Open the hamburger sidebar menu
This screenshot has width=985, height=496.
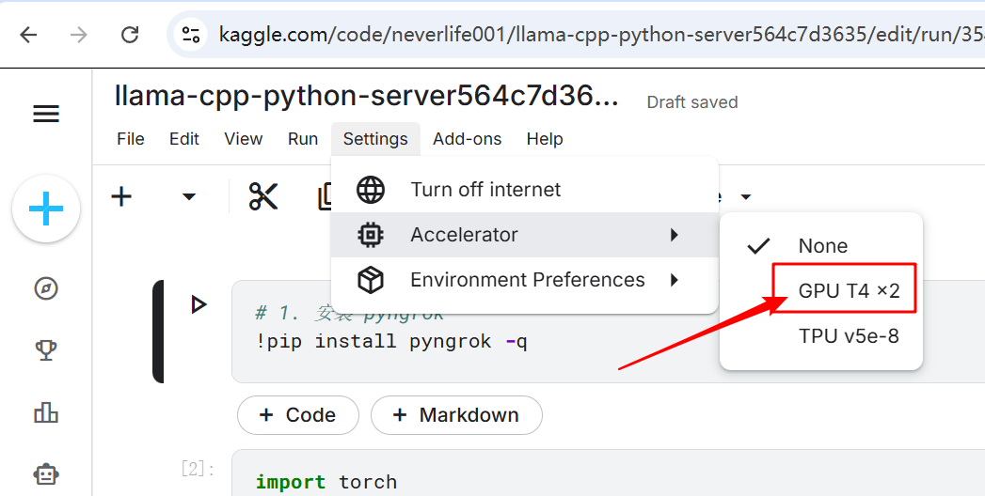46,114
